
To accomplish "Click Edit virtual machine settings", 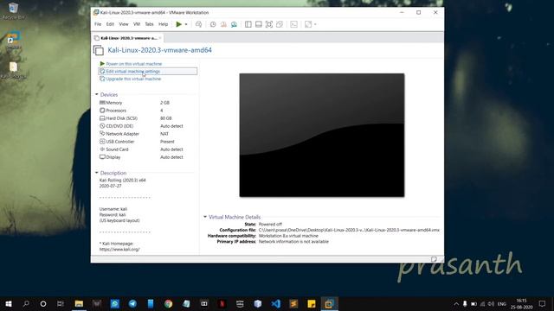I will click(x=132, y=71).
